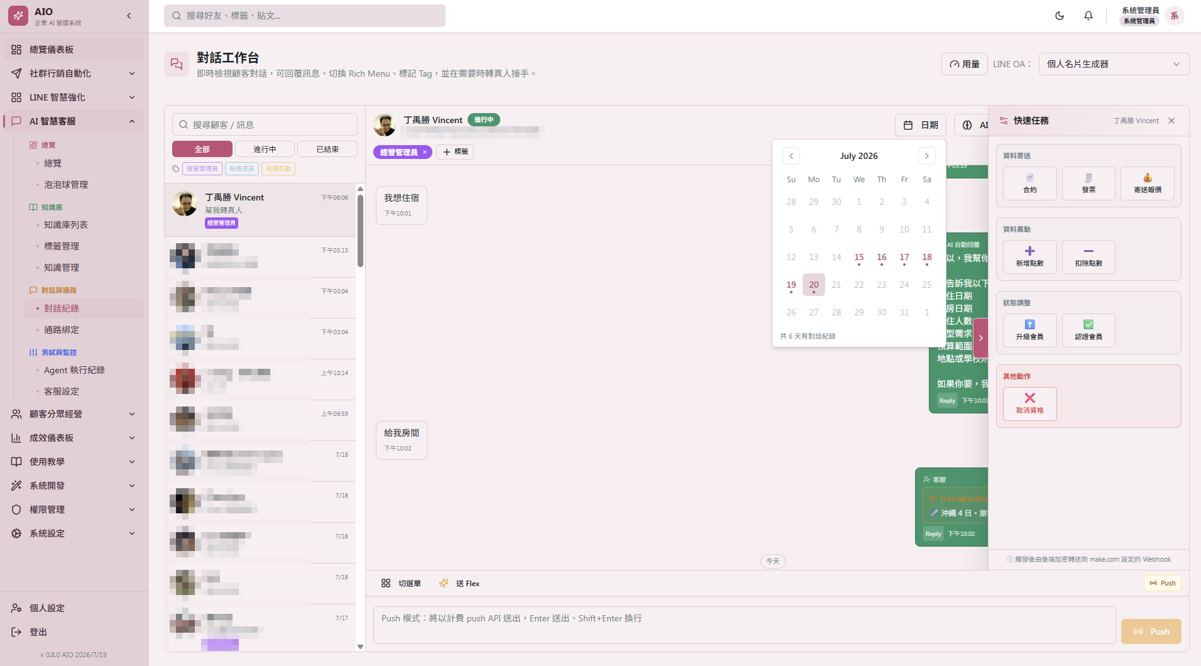Click the 認證會員 checkmark icon
The width and height of the screenshot is (1201, 666).
1089,324
